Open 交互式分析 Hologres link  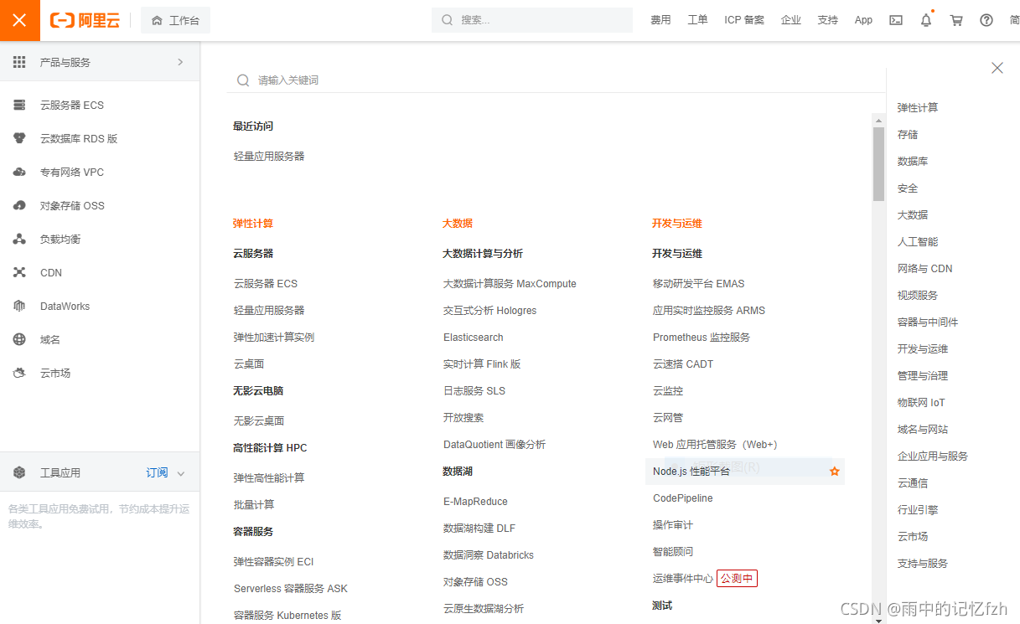coord(489,310)
